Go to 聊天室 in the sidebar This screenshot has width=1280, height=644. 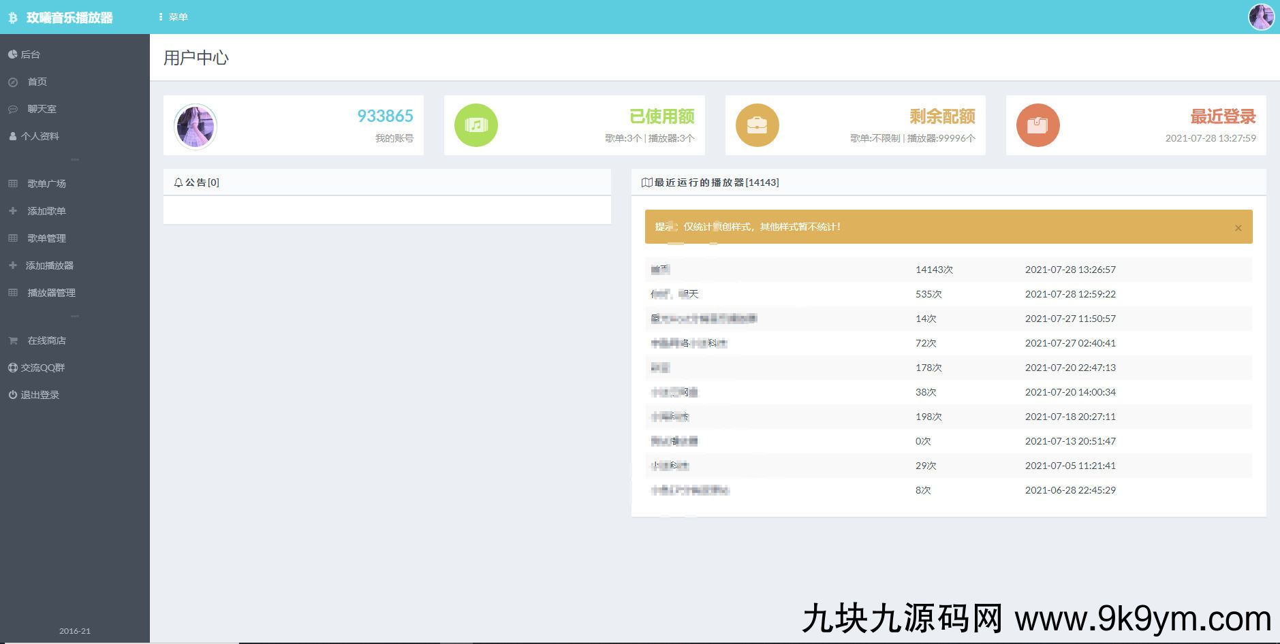coord(42,109)
